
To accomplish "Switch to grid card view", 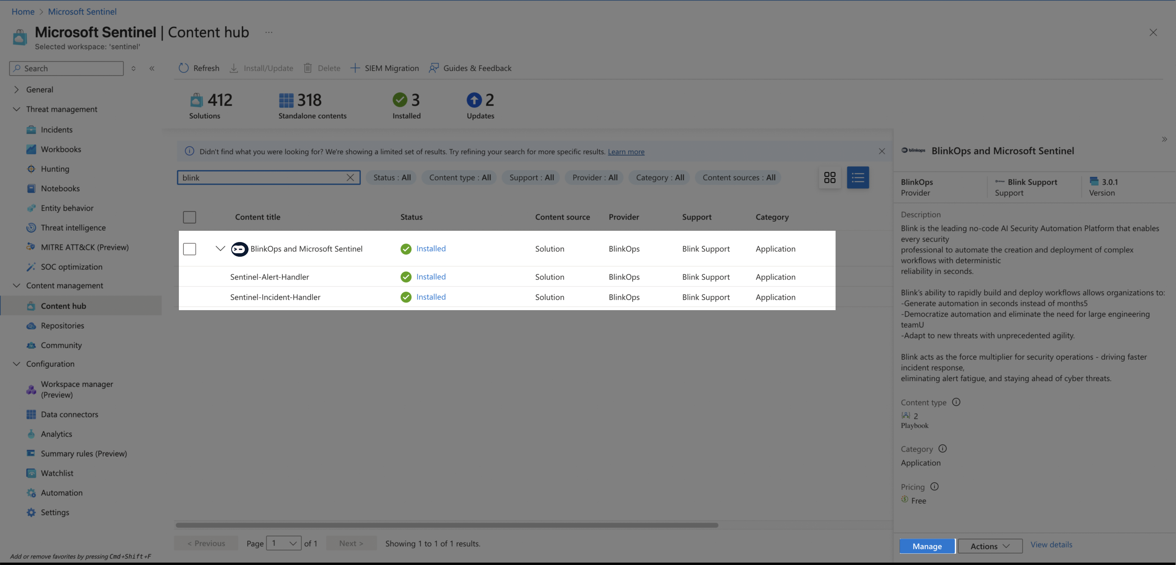I will point(830,178).
